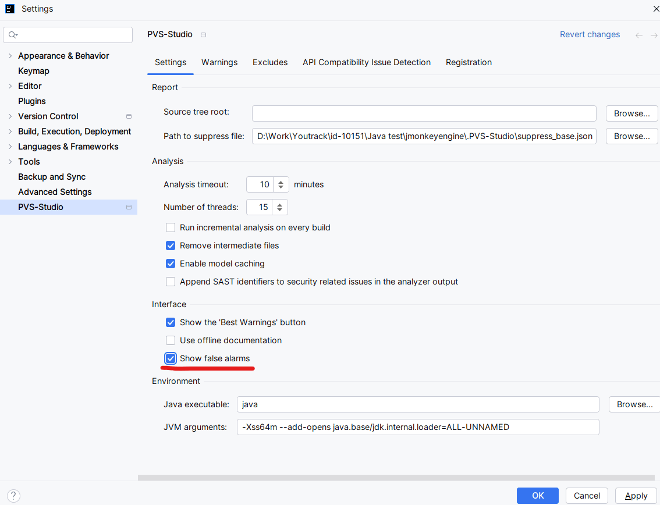Click project-level icon beside Version Control
This screenshot has height=505, width=660.
point(129,116)
